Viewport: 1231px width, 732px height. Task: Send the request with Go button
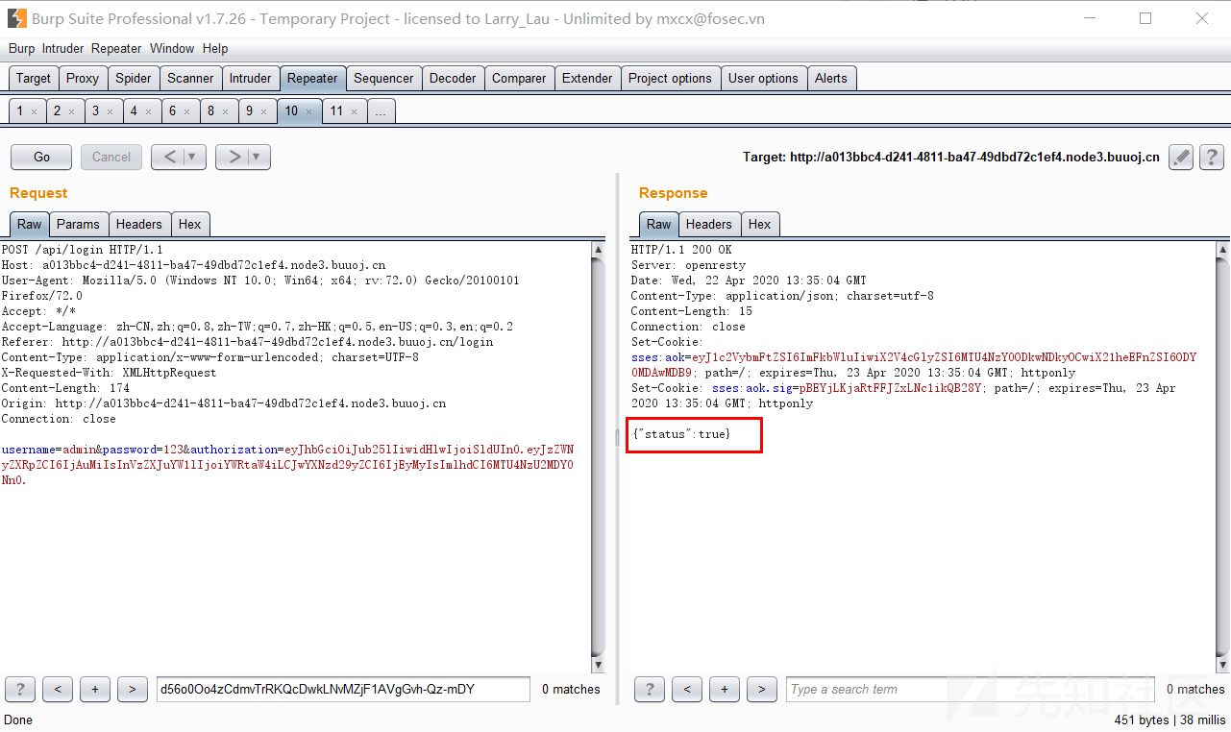[41, 157]
